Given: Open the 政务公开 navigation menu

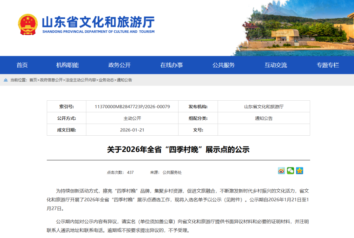Looking at the screenshot, I should pyautogui.click(x=119, y=65).
